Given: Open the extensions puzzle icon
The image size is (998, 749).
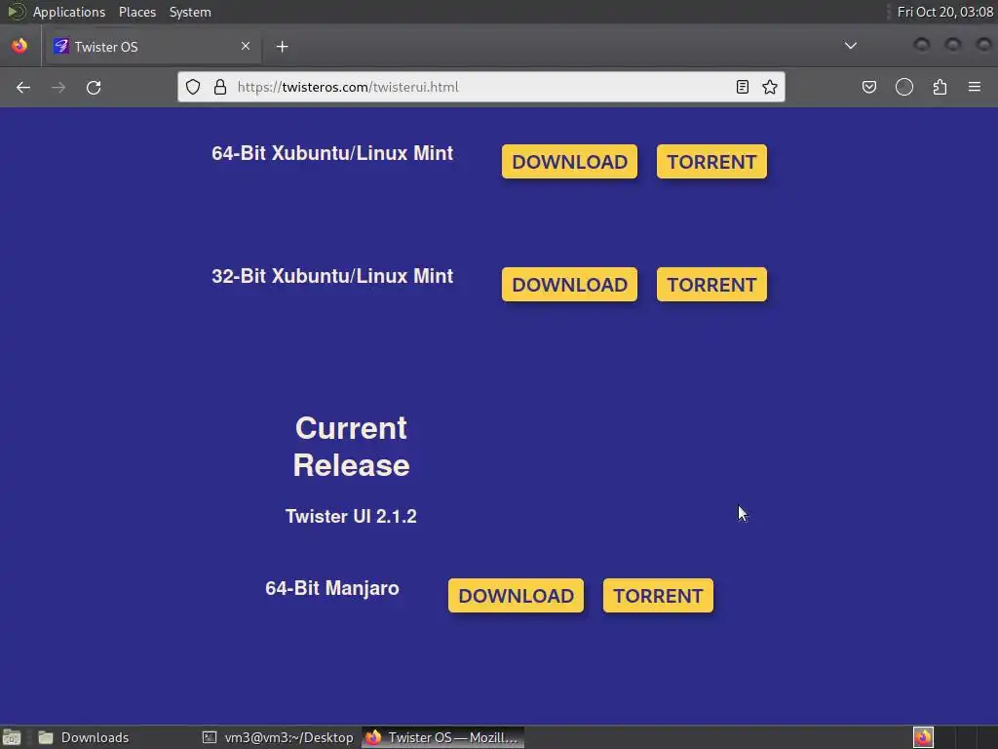Looking at the screenshot, I should (x=940, y=87).
